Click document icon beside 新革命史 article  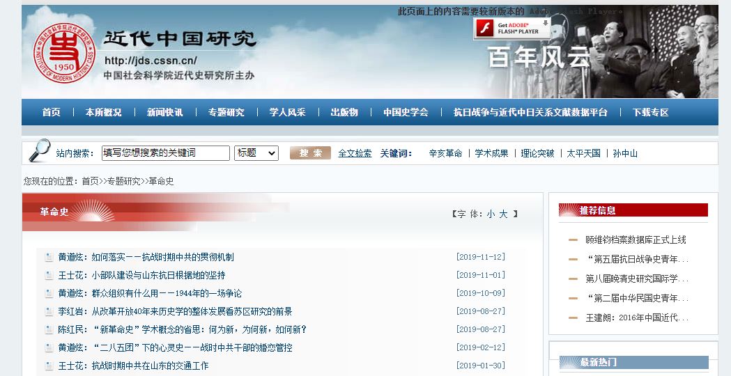[49, 329]
